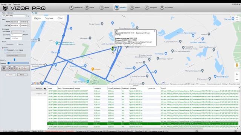Click the arrow icon beside Маршрут tab
241x135 pixels.
[45, 88]
